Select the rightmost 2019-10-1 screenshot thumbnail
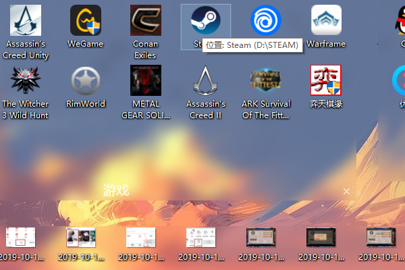The image size is (405, 270). [x=381, y=238]
